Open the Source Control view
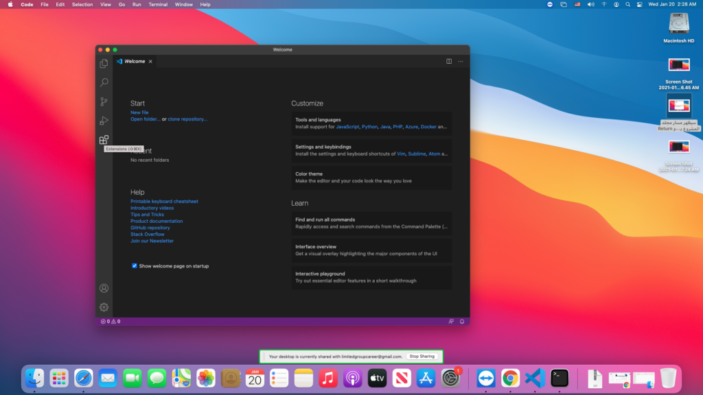The image size is (703, 395). (x=104, y=101)
